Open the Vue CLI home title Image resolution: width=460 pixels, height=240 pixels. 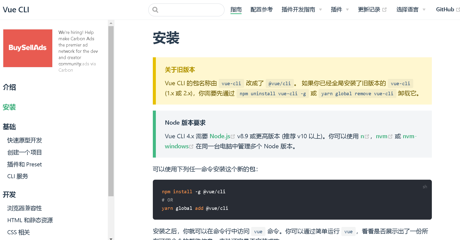click(16, 10)
